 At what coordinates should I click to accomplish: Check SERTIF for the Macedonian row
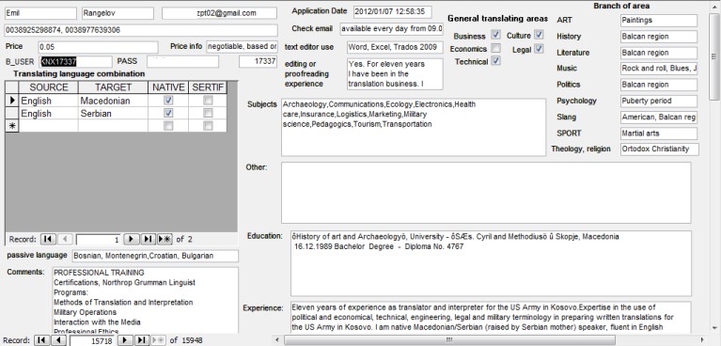pos(209,101)
